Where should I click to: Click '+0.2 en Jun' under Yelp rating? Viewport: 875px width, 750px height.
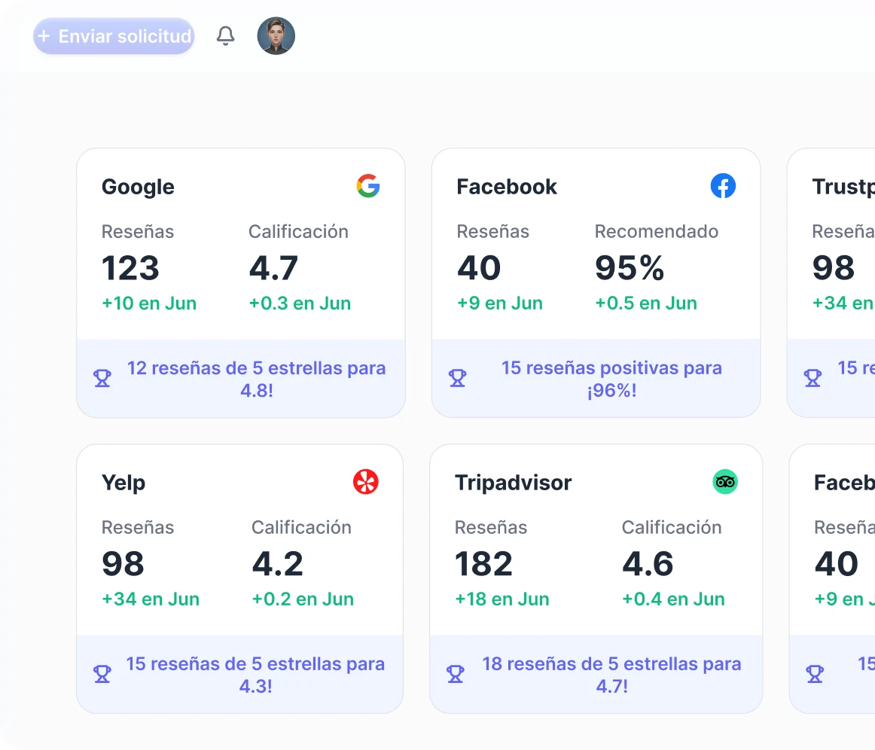tap(303, 599)
